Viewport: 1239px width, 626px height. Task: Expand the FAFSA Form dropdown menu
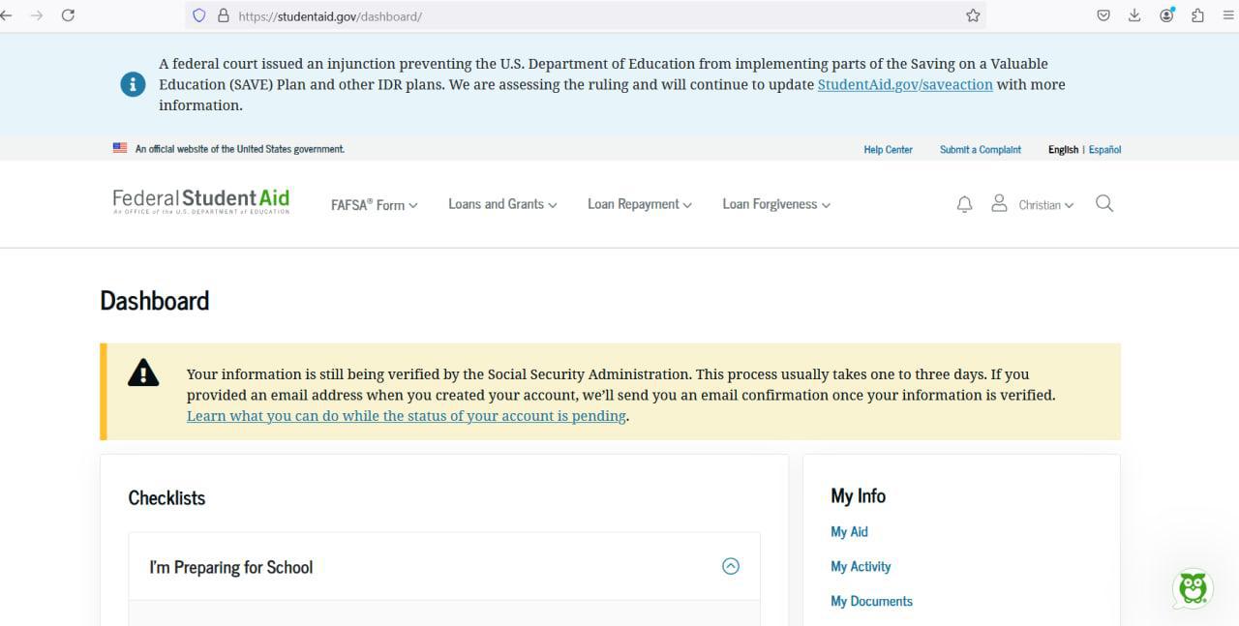(374, 205)
